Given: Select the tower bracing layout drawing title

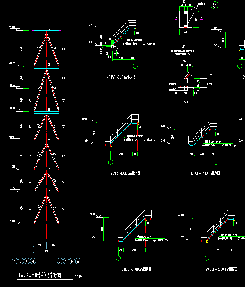Looking at the screenshot, I should (x=40, y=276).
